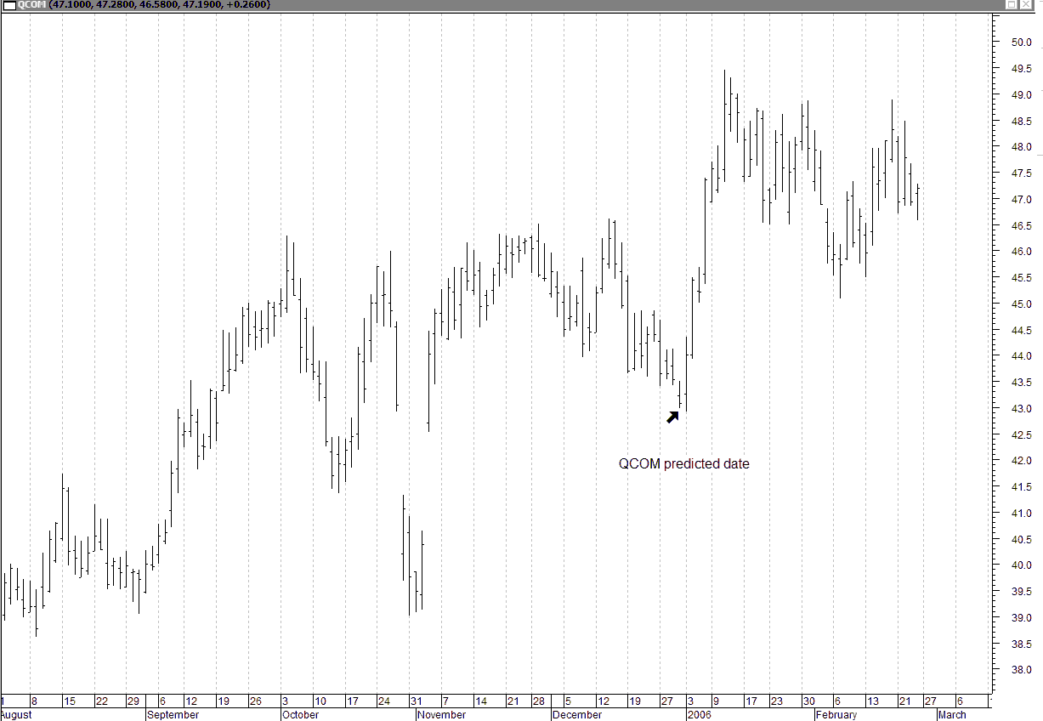This screenshot has height=721, width=1043.
Task: Click the 38.5 price axis label
Action: pyautogui.click(x=1021, y=644)
